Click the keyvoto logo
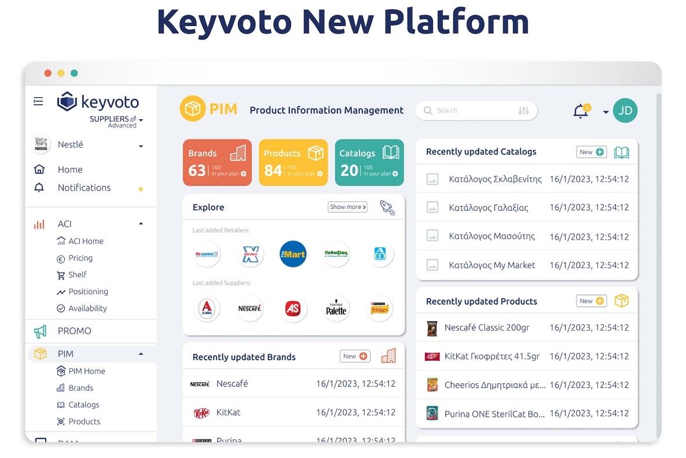Viewport: 686px width, 458px height. coord(98,101)
